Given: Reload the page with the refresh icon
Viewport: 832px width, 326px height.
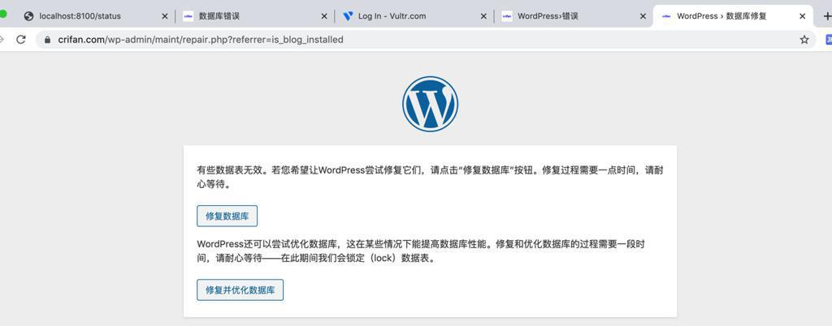Looking at the screenshot, I should (20, 39).
